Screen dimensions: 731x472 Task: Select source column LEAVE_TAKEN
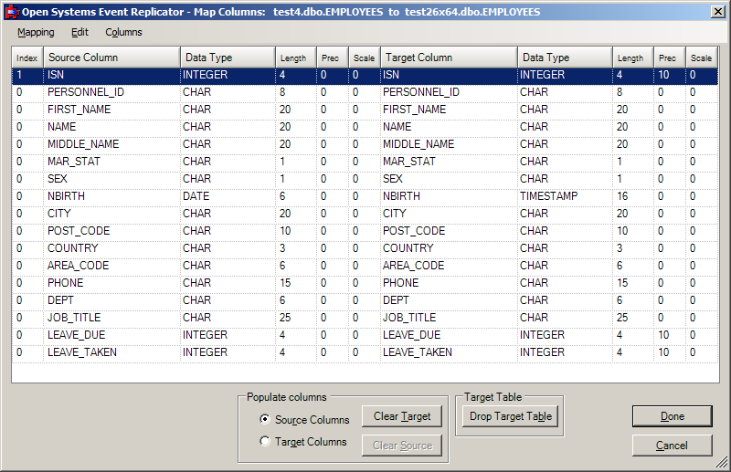tap(82, 351)
